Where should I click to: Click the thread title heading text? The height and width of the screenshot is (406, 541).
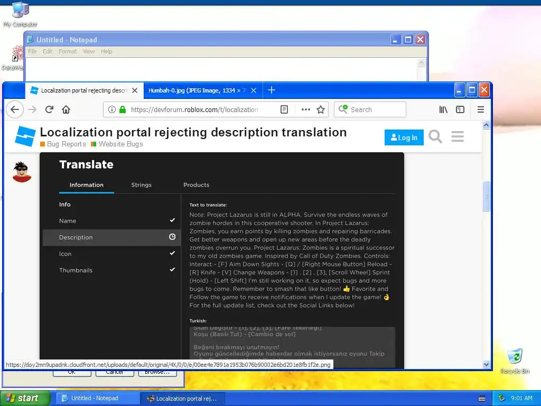pyautogui.click(x=193, y=132)
